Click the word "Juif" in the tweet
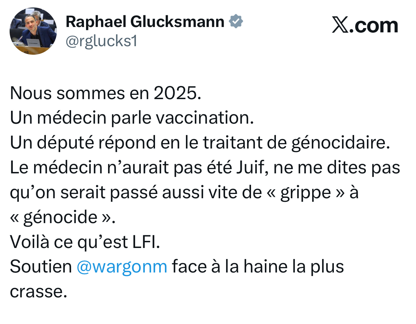The height and width of the screenshot is (324, 416). 249,168
